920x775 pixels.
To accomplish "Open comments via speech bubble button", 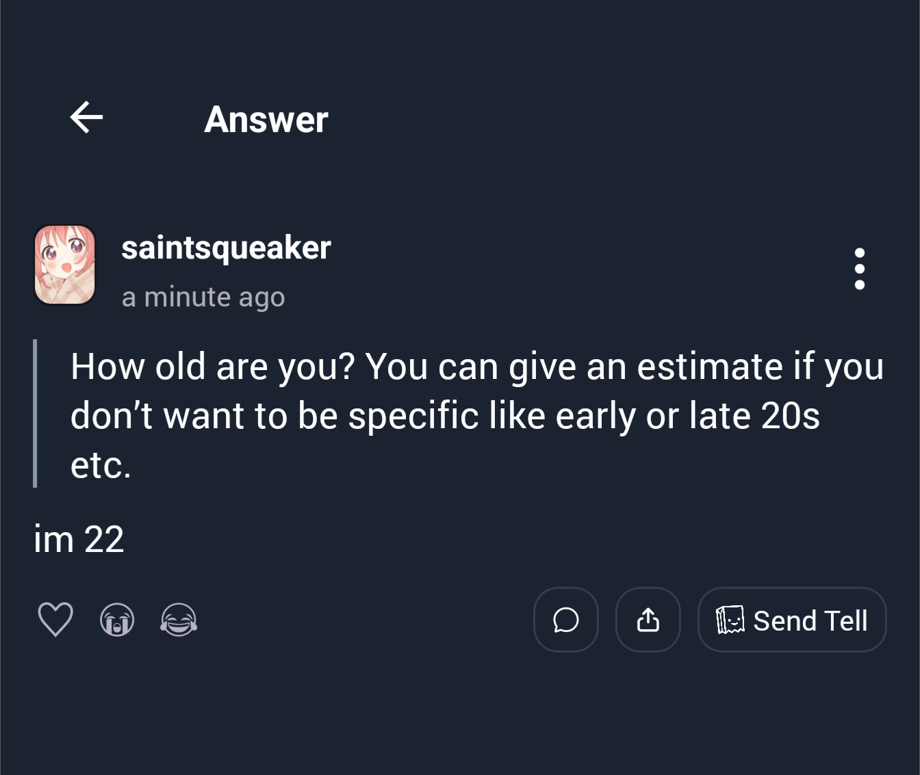I will coord(566,620).
